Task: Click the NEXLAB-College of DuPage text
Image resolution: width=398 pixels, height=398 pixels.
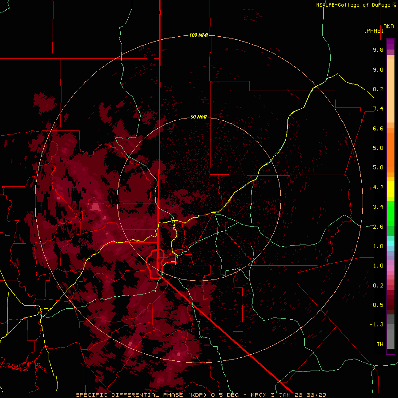Action: [353, 5]
